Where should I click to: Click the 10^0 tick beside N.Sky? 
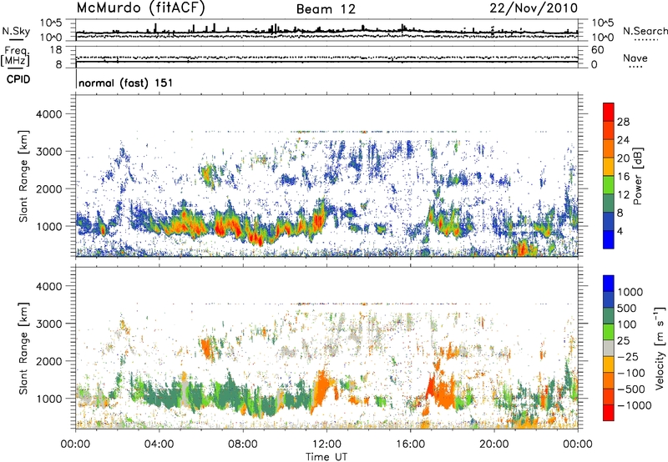(x=51, y=38)
